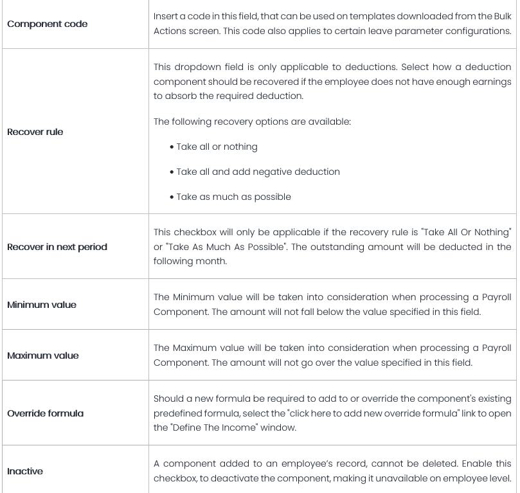
Task: Select the Recover rule row heading
Action: click(x=35, y=132)
